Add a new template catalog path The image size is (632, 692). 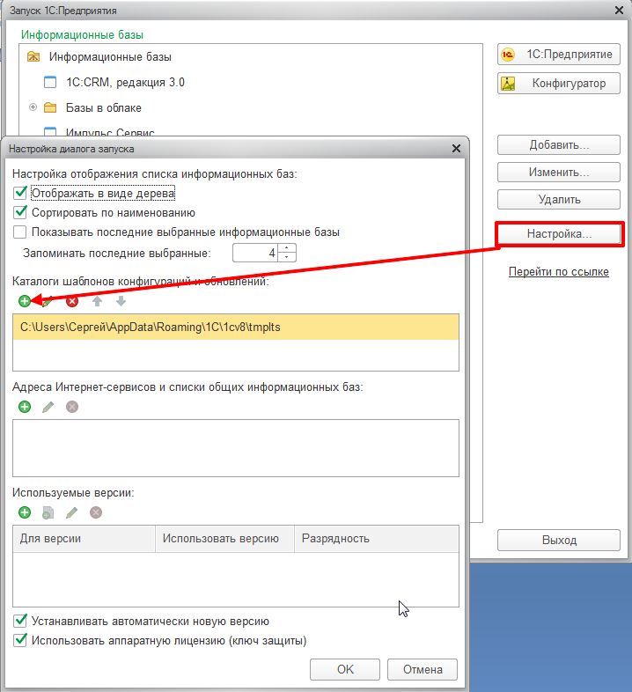[x=24, y=301]
